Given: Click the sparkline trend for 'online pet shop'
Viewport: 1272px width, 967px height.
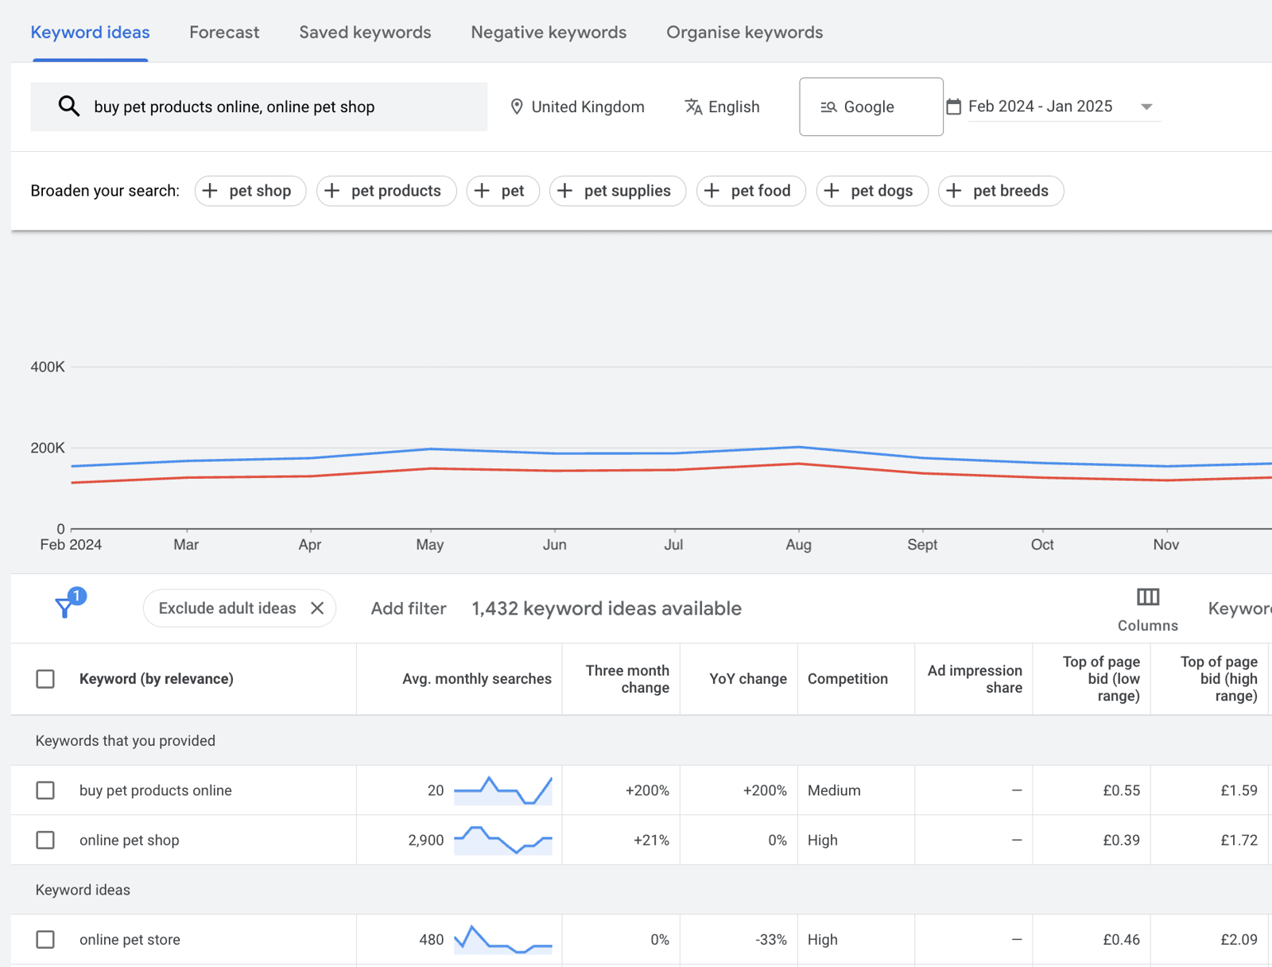Looking at the screenshot, I should click(x=503, y=841).
